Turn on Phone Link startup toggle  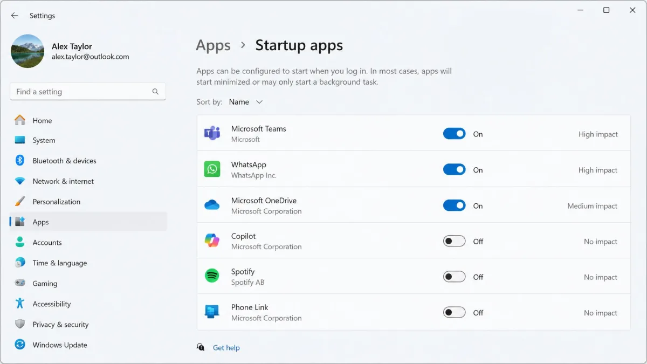point(455,312)
